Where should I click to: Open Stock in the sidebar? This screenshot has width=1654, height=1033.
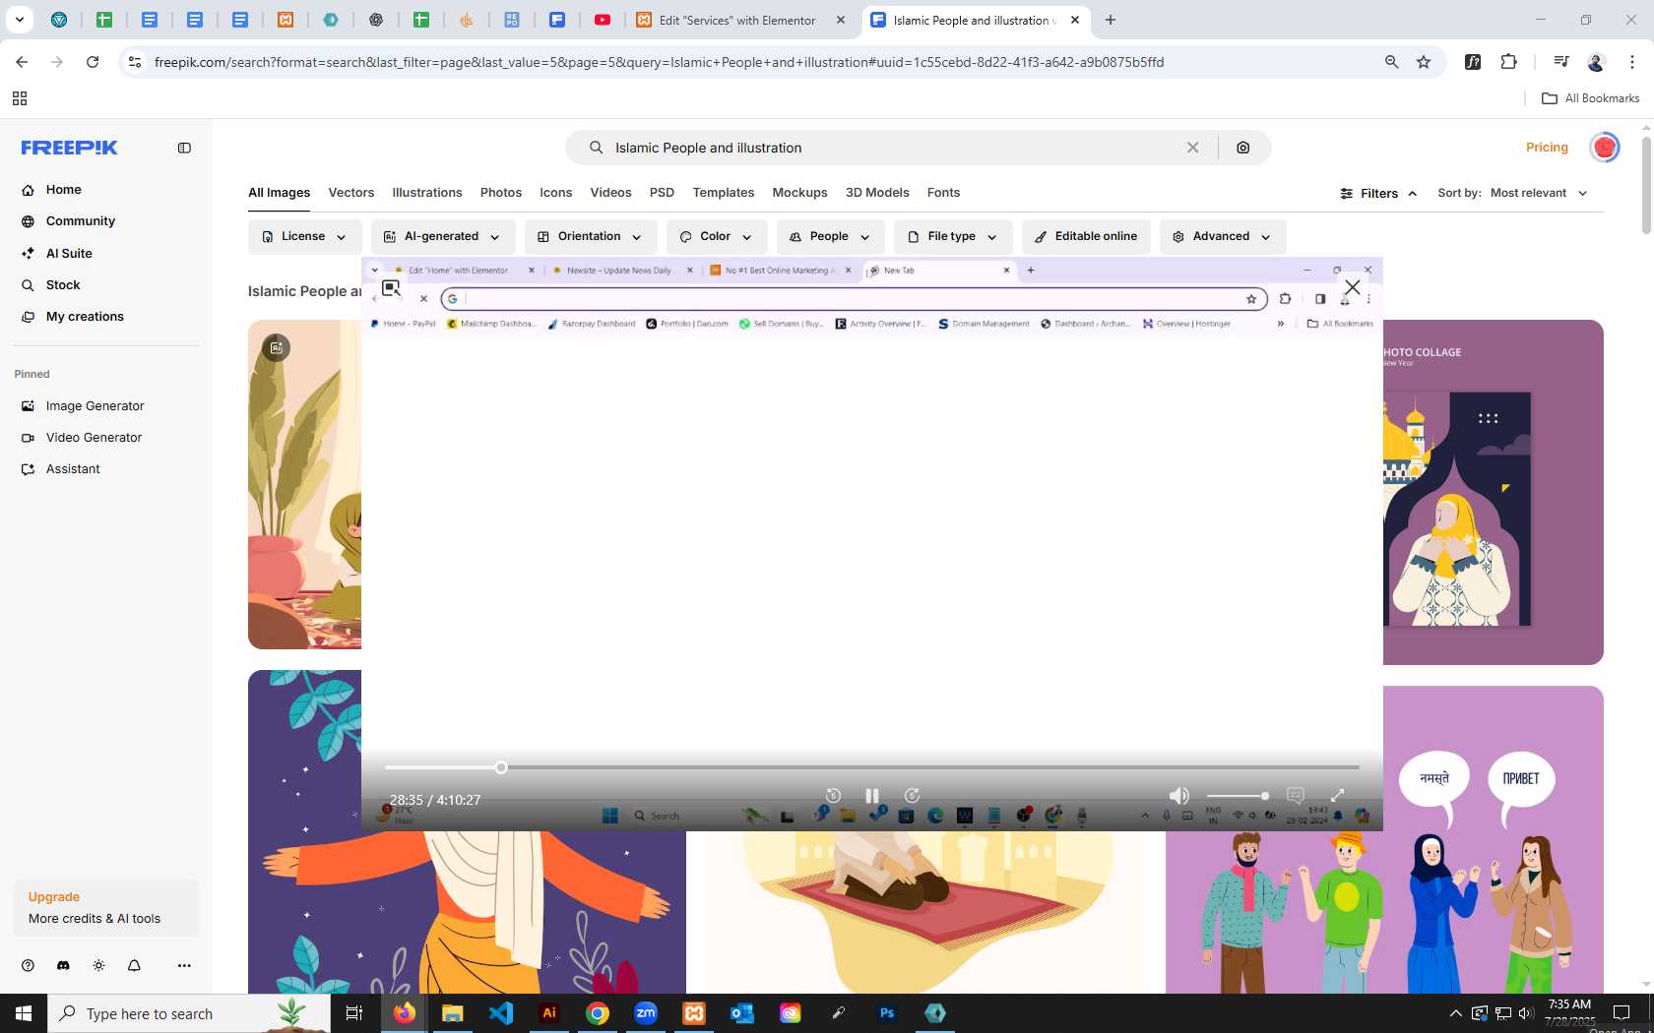tap(62, 285)
